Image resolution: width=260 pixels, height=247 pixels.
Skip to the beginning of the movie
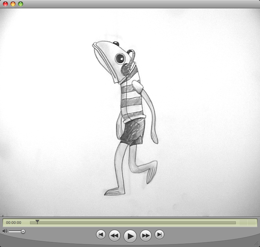[x=101, y=235]
